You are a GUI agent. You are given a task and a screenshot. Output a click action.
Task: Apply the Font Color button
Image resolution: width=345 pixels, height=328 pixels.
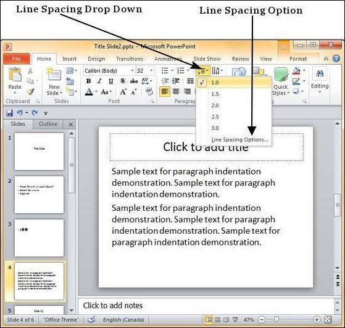pos(89,92)
